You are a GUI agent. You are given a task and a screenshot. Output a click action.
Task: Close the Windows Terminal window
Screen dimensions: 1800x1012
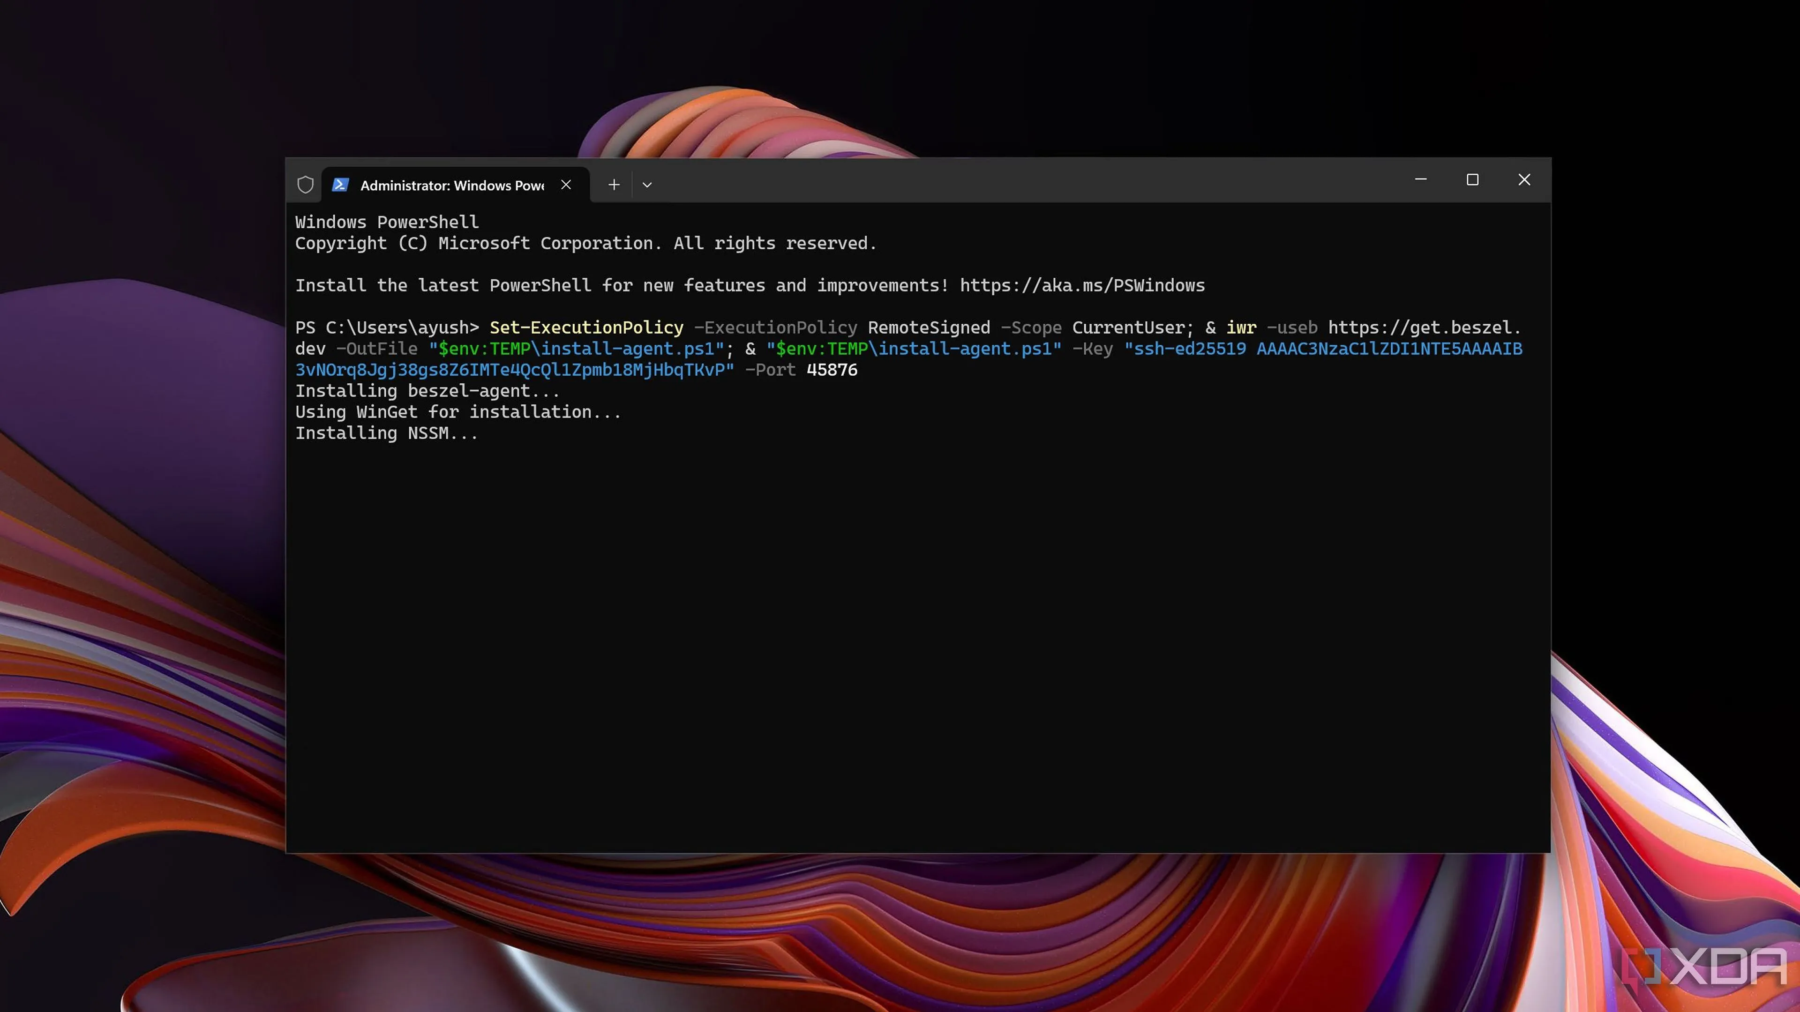click(1525, 179)
